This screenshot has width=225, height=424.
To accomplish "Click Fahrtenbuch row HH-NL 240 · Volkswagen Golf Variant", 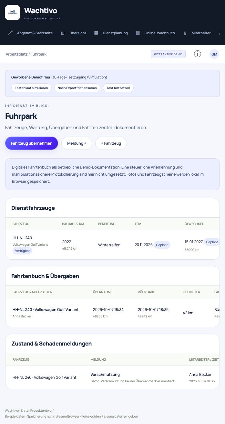I will (46, 309).
